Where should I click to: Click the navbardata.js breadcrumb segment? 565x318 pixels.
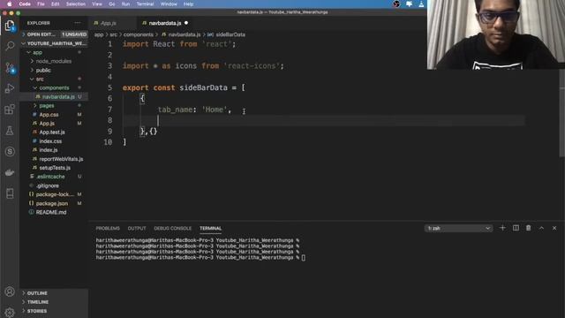click(185, 34)
